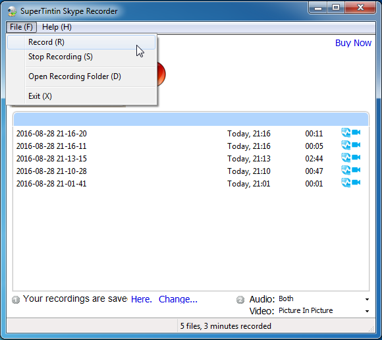Play audio icon in the 02:44 recording row
Screen dimensions: 382x340
346,157
